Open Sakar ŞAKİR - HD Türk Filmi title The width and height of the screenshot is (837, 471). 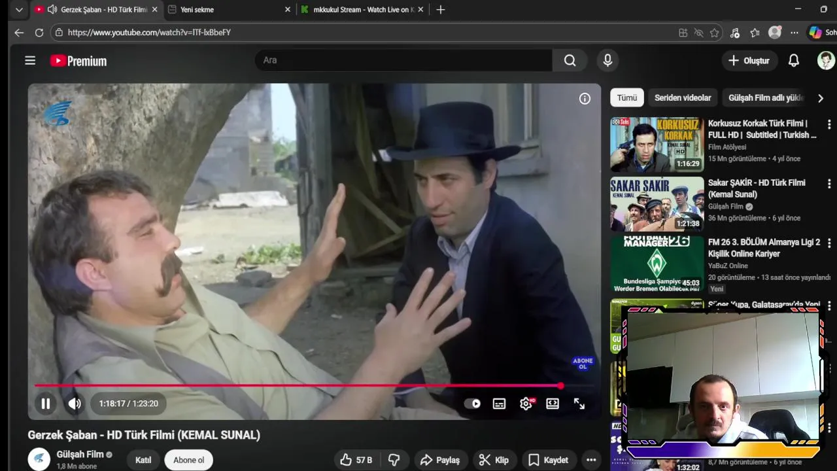pos(757,188)
